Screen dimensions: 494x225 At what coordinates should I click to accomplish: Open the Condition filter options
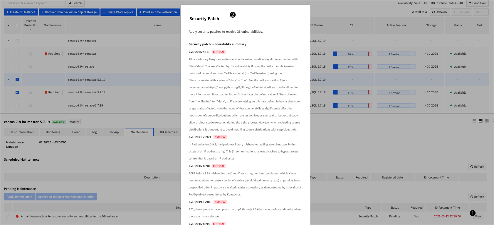[x=477, y=3]
